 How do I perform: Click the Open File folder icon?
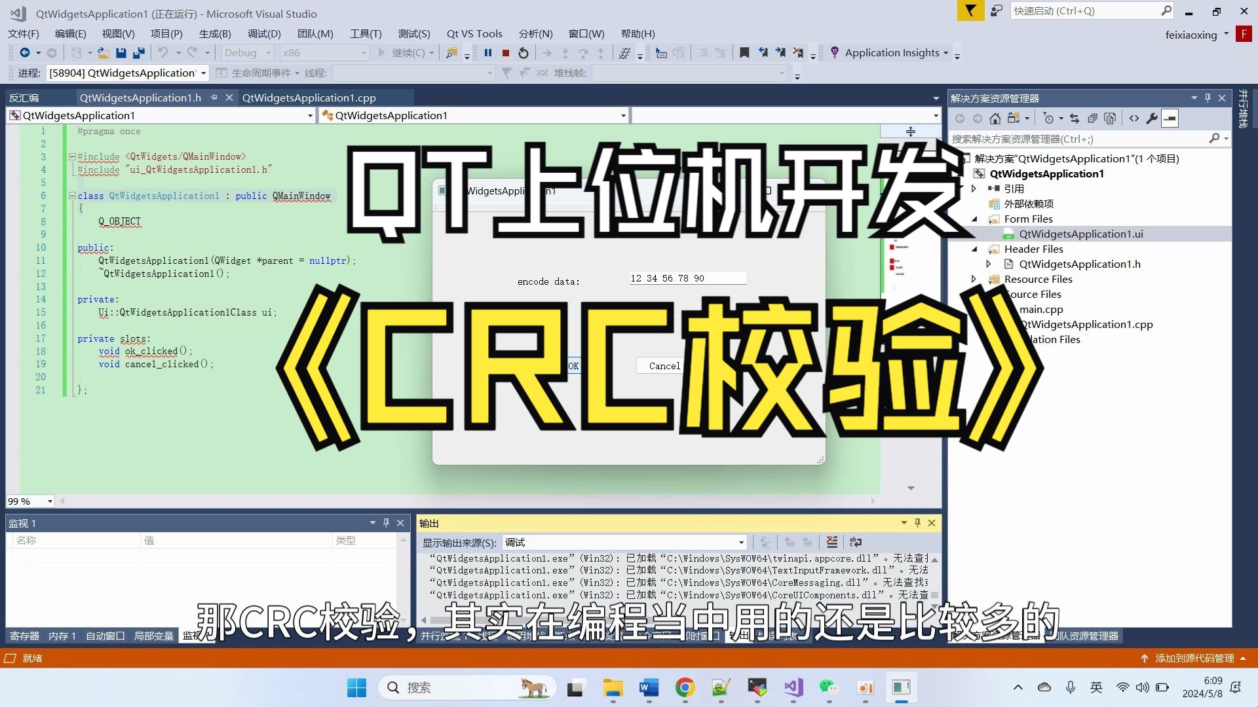point(103,53)
